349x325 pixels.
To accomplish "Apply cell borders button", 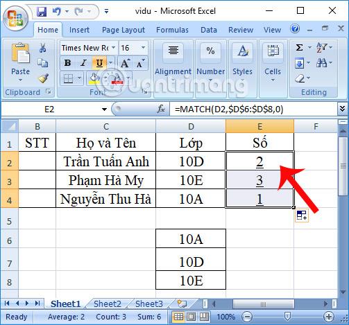I will [69, 78].
